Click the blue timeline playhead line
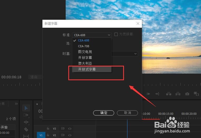Viewport: 201px width, 138px height. [x=127, y=128]
